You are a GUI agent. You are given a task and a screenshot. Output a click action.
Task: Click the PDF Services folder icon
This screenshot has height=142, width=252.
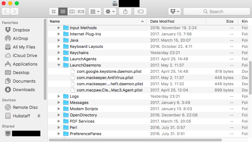(66, 121)
